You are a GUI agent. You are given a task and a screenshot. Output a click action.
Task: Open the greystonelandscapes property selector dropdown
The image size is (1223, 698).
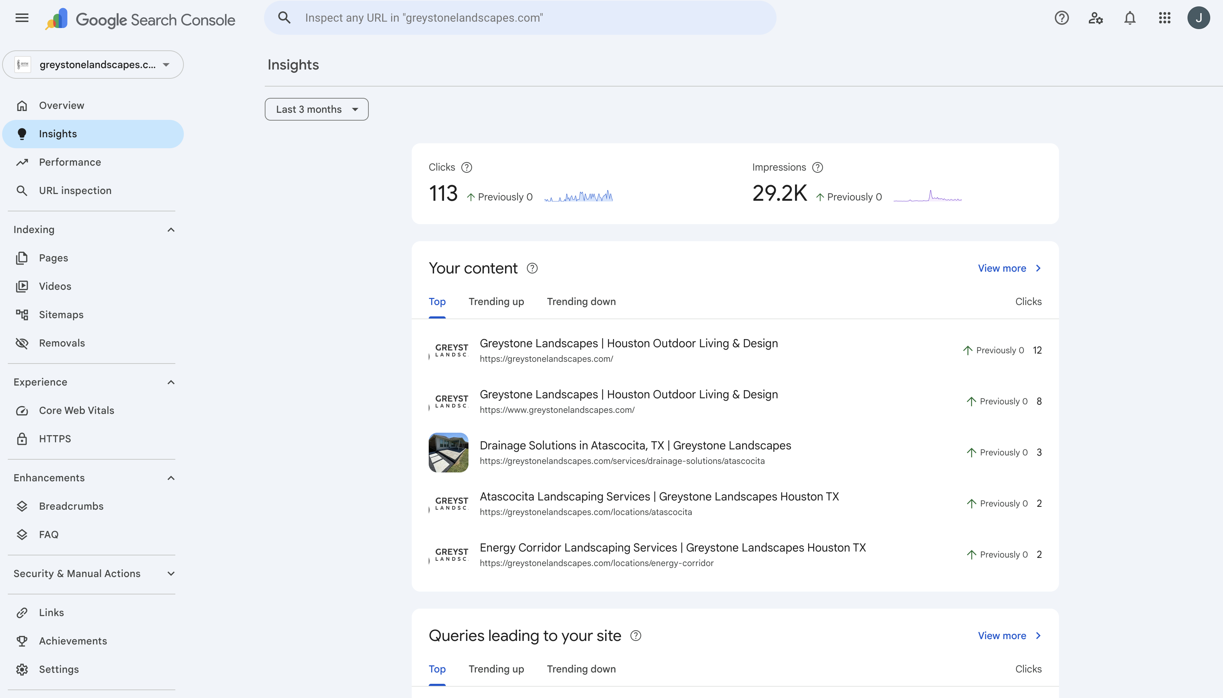click(x=93, y=65)
